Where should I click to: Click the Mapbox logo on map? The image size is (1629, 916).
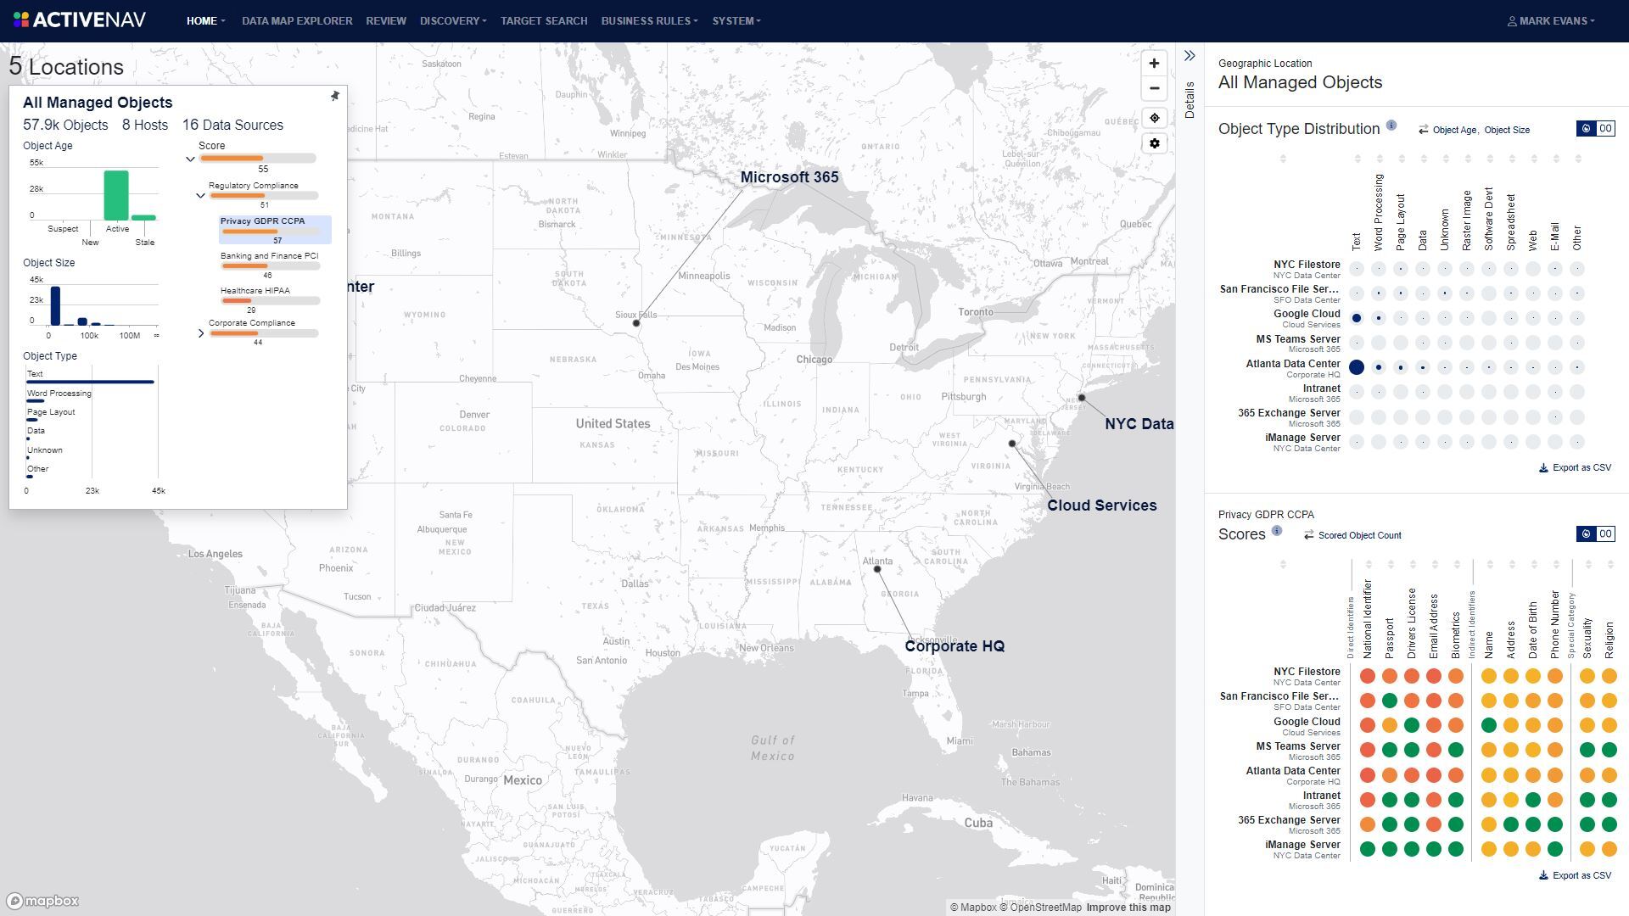pos(42,901)
